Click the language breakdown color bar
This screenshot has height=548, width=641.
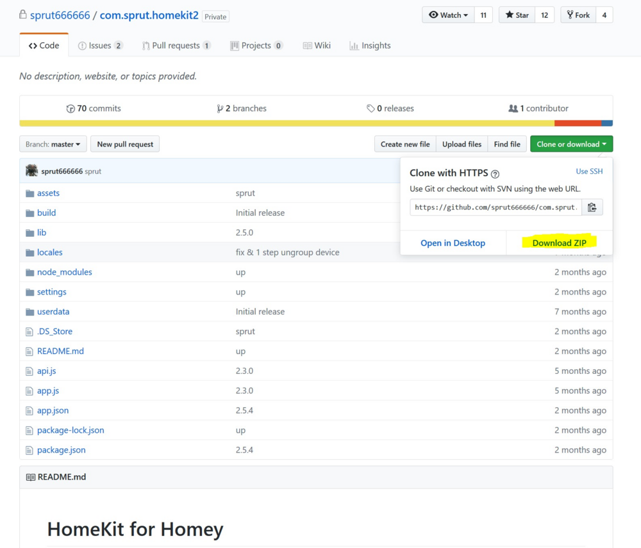(316, 124)
